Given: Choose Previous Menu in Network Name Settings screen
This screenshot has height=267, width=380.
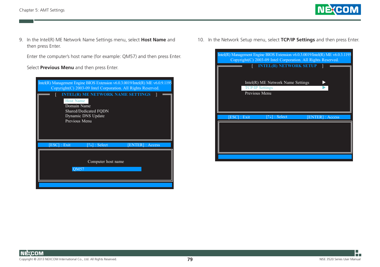Looking at the screenshot, I should (x=78, y=121).
